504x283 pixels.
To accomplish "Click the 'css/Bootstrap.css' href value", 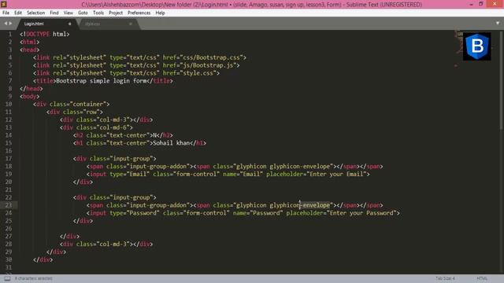I will tap(211, 57).
